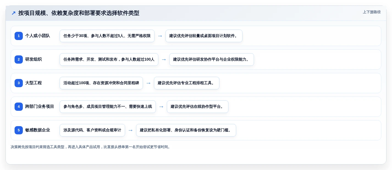The image size is (392, 170).
Task: Click the 研发组织 row label
Action: [34, 59]
